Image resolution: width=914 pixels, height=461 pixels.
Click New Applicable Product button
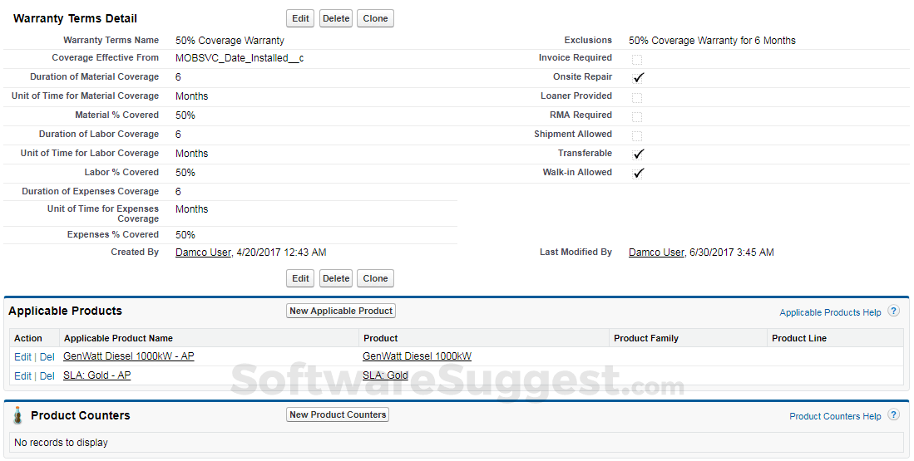[x=341, y=311]
